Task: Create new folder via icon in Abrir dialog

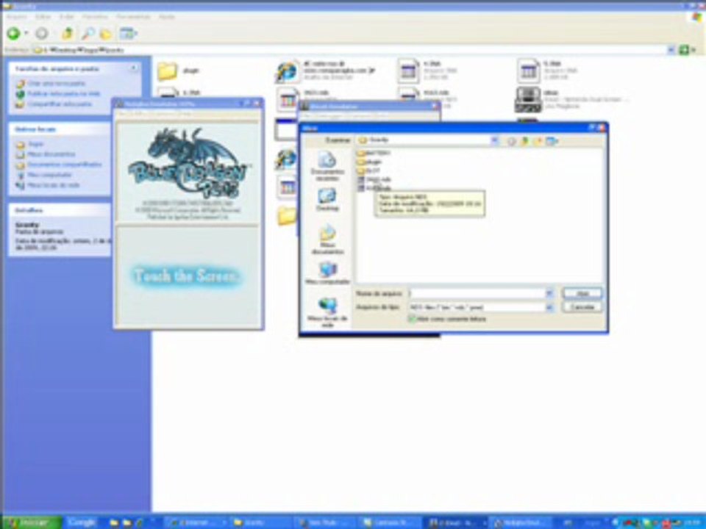Action: tap(537, 141)
